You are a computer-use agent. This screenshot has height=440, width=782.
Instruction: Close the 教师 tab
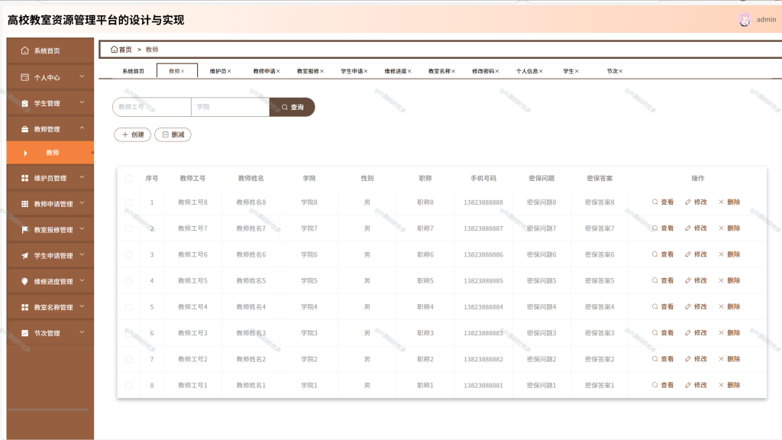click(183, 71)
